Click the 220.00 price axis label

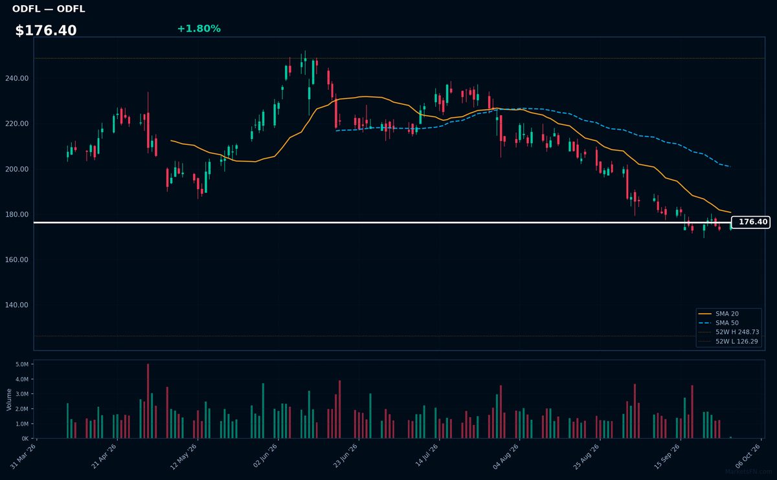pyautogui.click(x=17, y=124)
